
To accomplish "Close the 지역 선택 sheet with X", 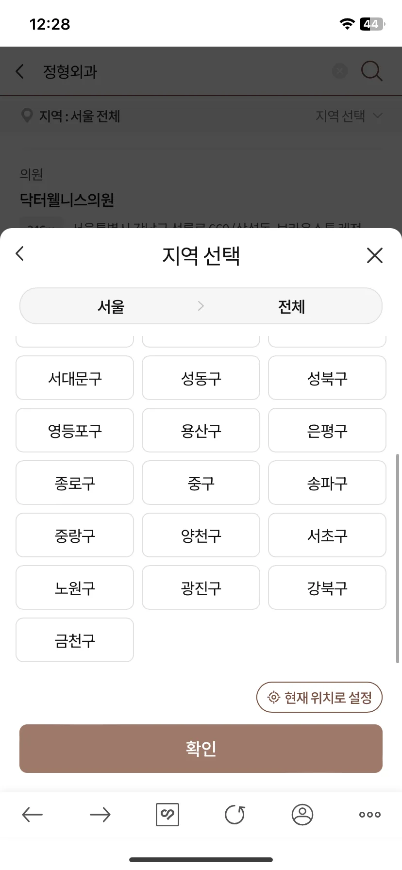I will [x=374, y=255].
